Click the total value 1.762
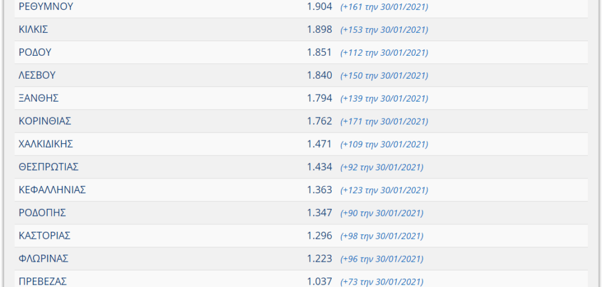 point(319,121)
